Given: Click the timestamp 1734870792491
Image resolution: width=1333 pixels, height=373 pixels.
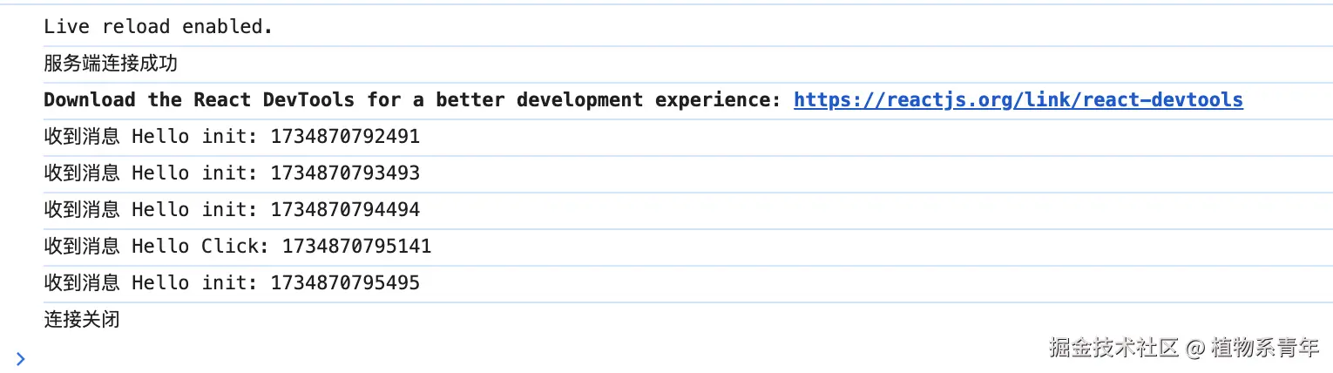Looking at the screenshot, I should [345, 137].
